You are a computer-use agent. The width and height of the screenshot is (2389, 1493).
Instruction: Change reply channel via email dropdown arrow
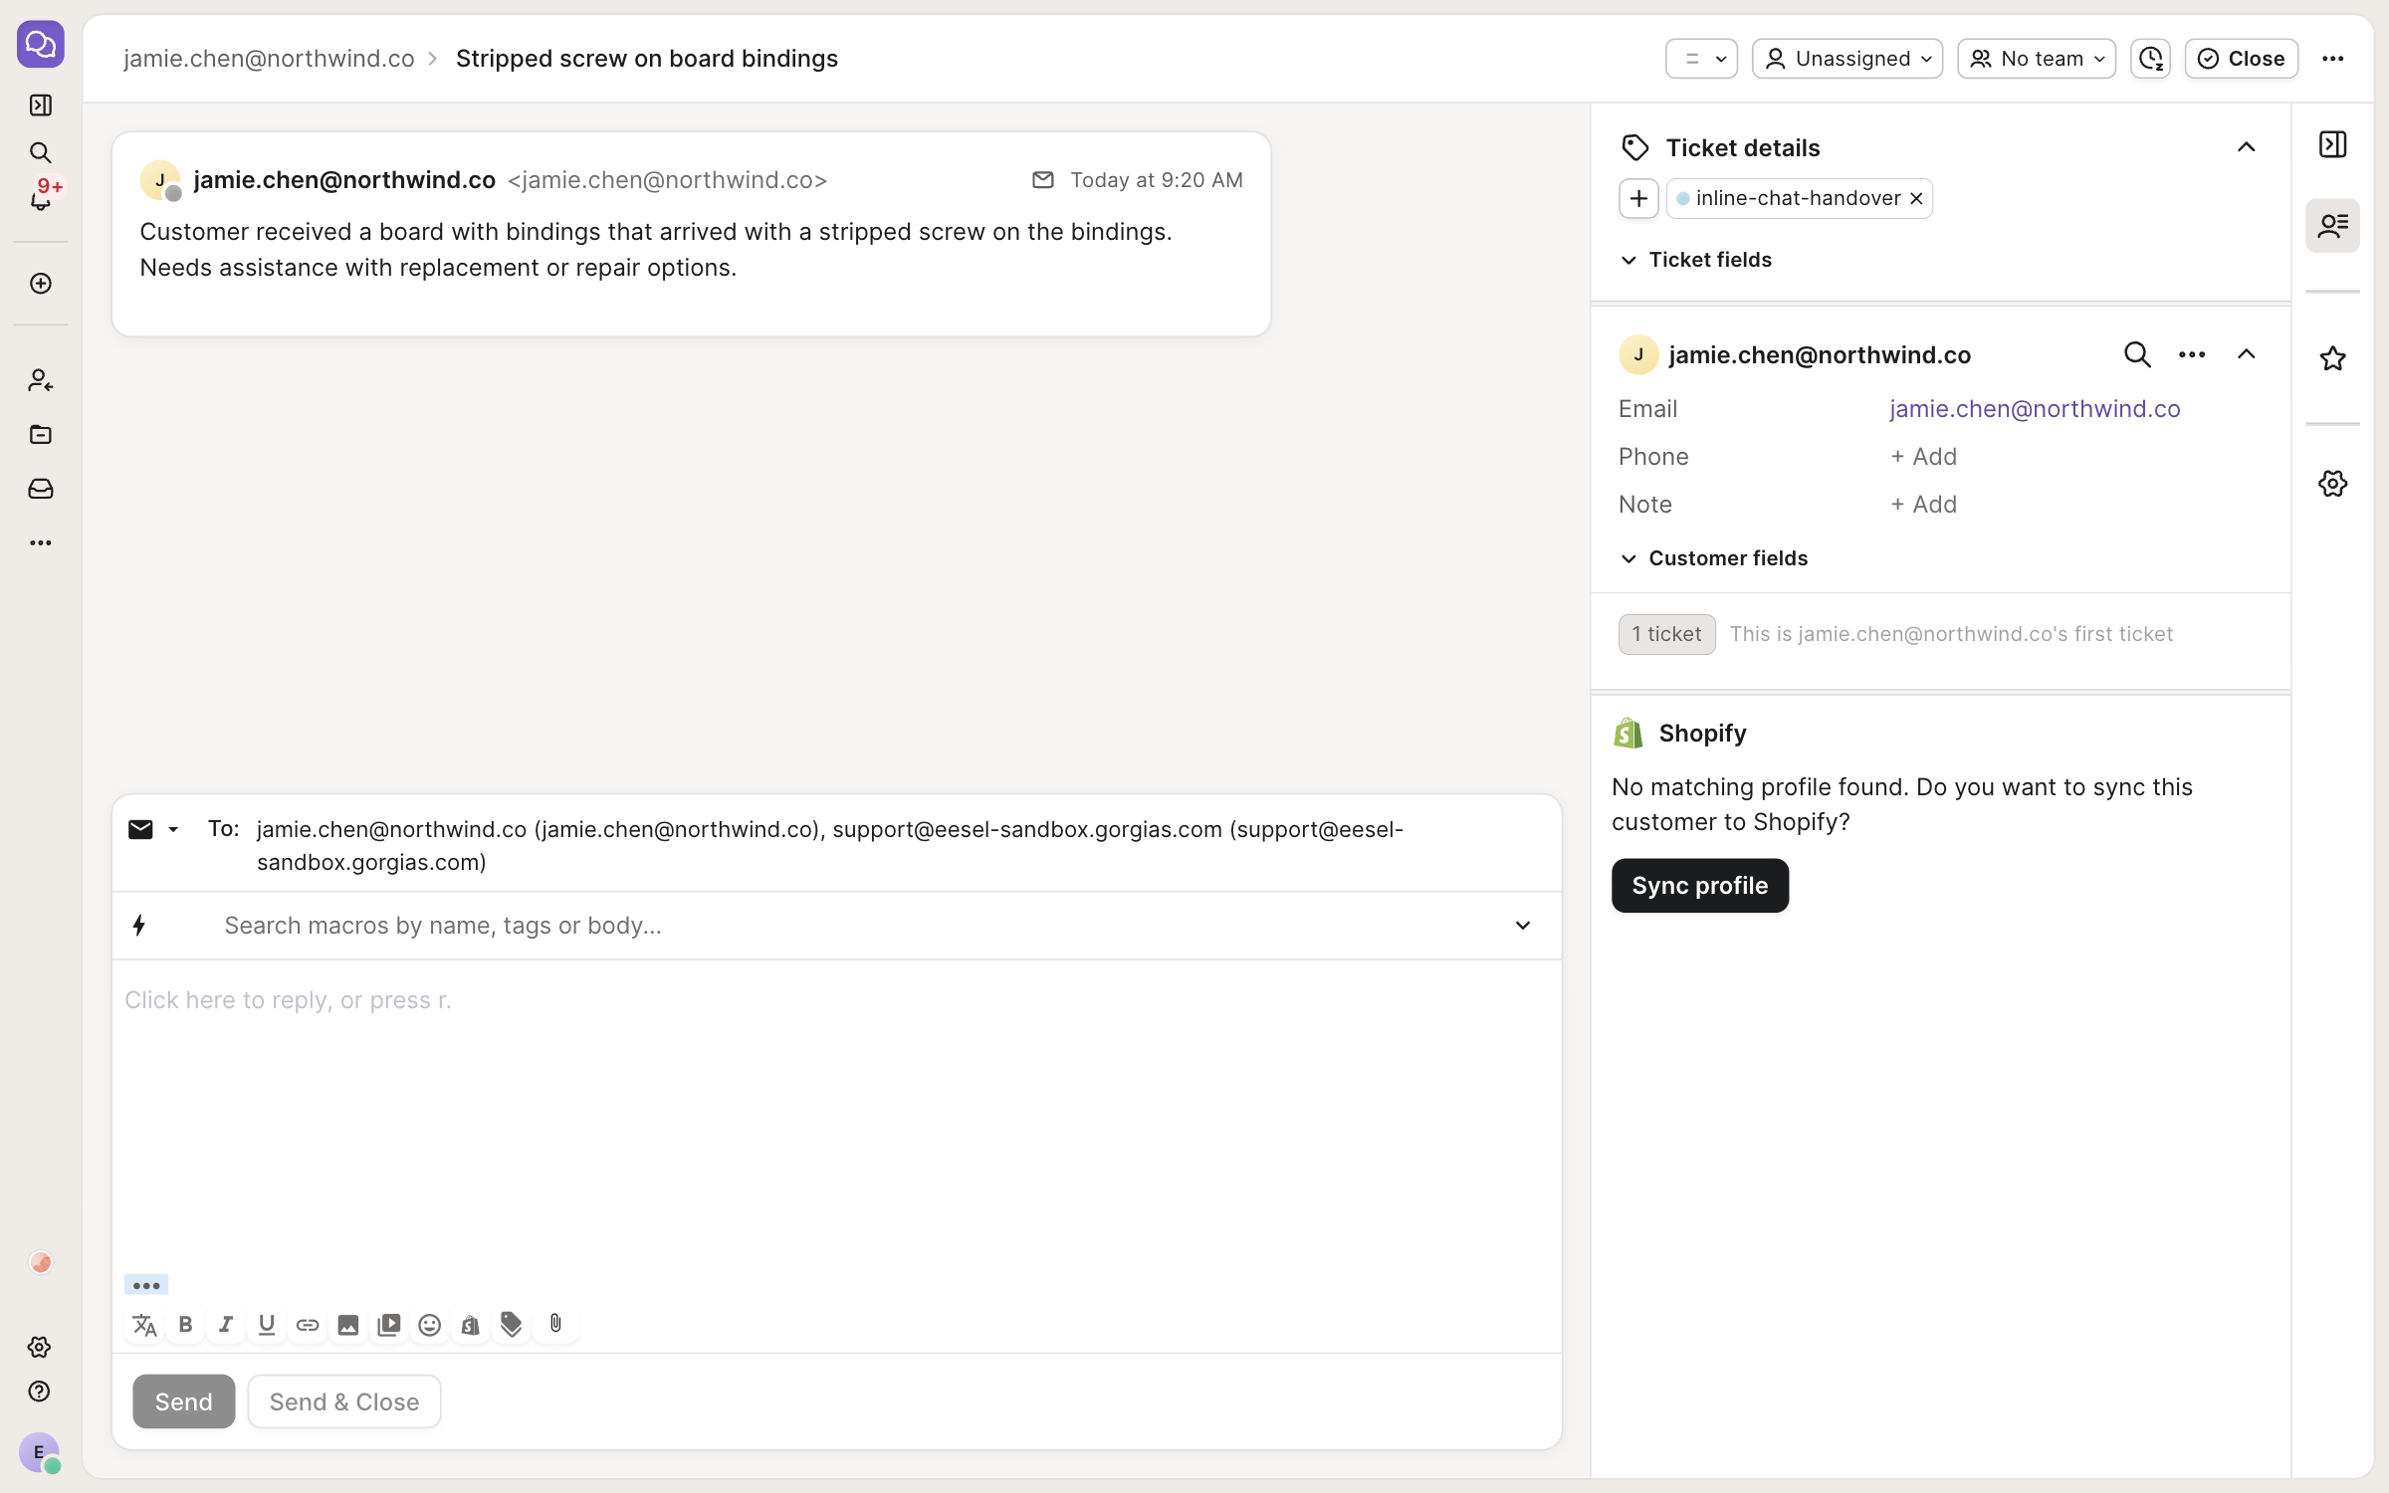coord(173,829)
